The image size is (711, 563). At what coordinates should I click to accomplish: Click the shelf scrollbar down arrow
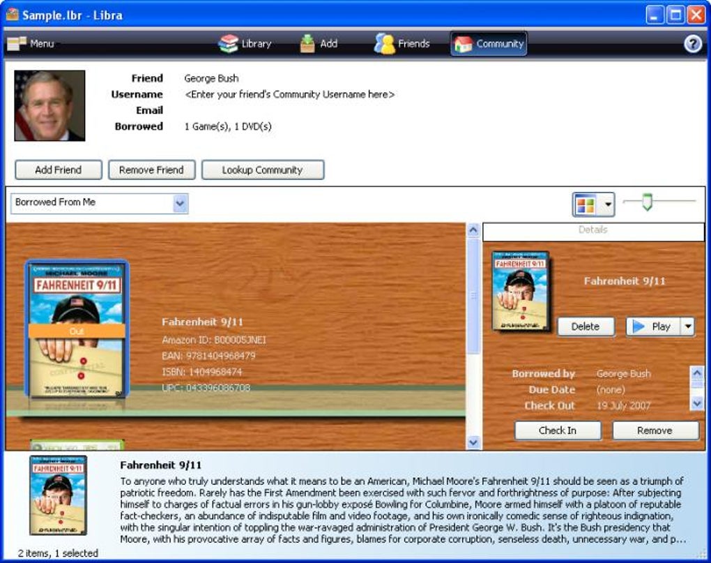point(473,442)
